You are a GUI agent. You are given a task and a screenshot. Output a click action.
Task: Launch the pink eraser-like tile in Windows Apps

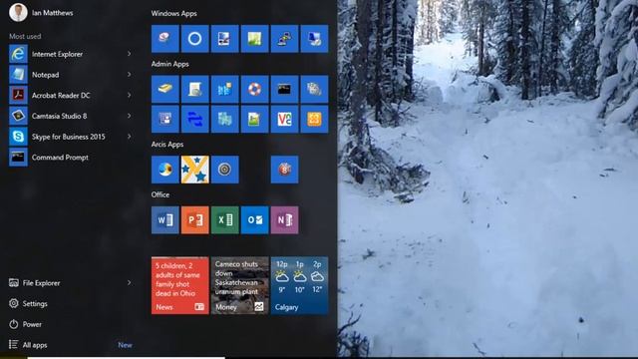click(x=165, y=39)
